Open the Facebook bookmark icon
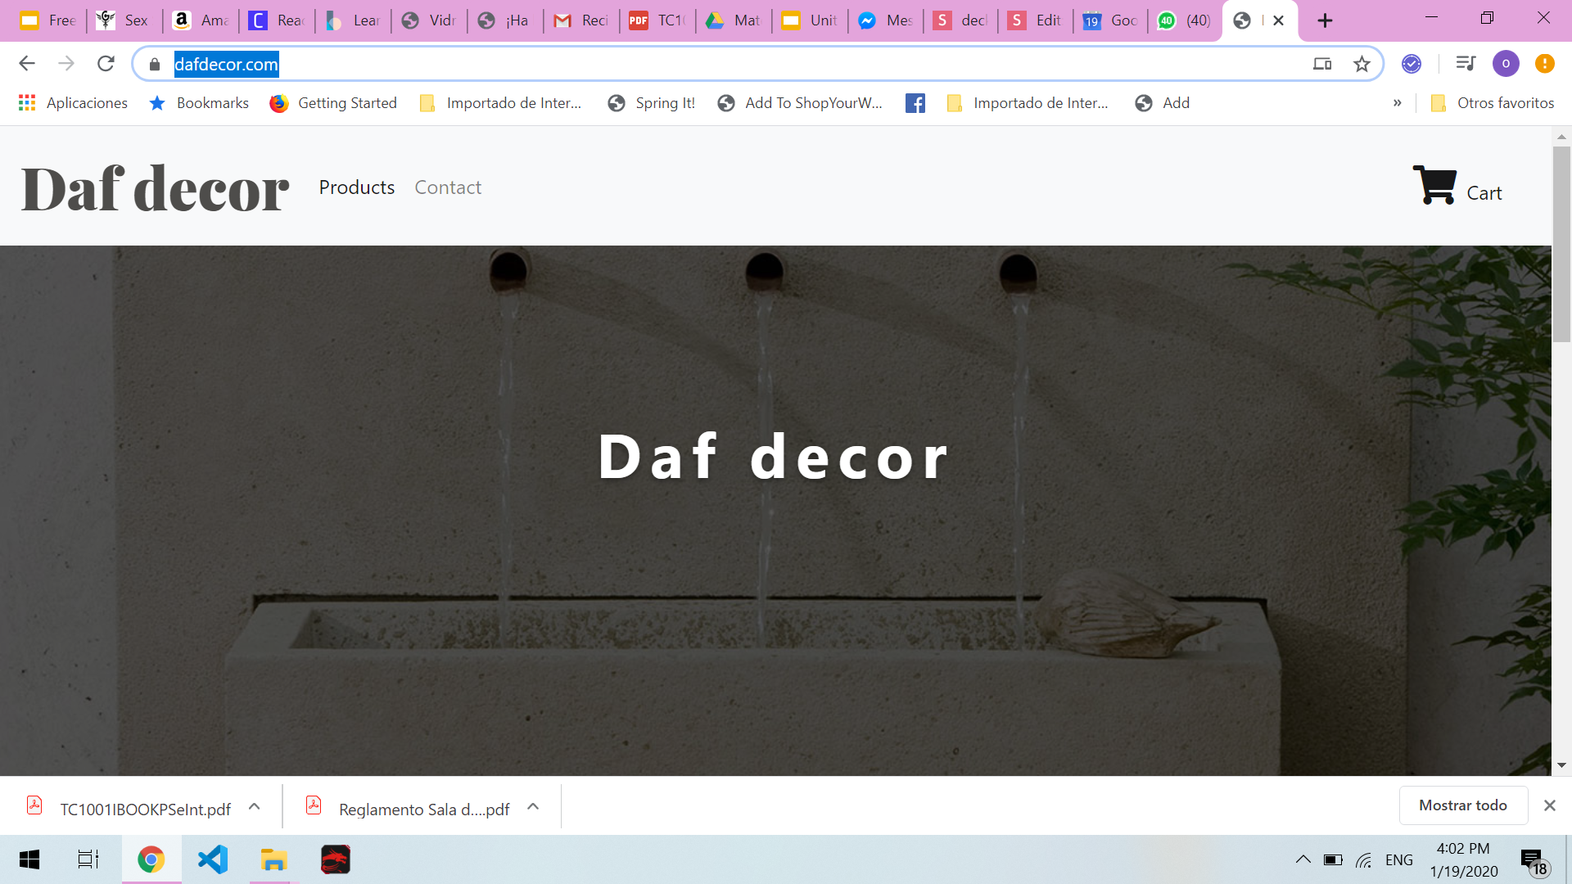 click(x=915, y=103)
